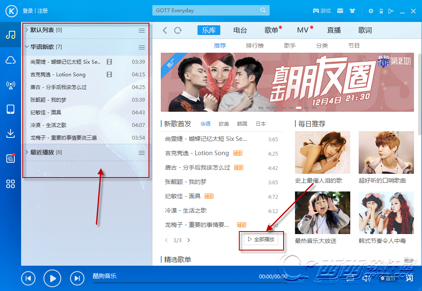This screenshot has width=422, height=291.
Task: Open 超好听的口哨歌曲 thumbnail
Action: tap(386, 152)
